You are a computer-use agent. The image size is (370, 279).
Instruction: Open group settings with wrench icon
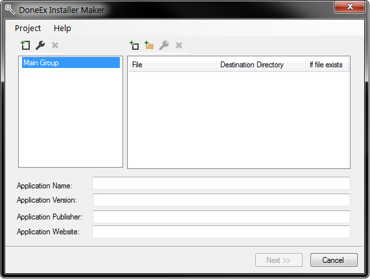point(40,45)
